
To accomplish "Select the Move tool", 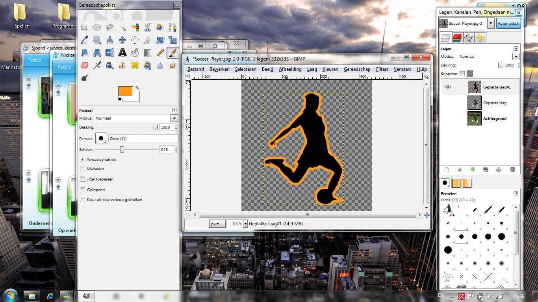I will click(122, 40).
